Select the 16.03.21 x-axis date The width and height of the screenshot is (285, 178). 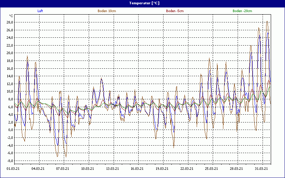(137, 169)
